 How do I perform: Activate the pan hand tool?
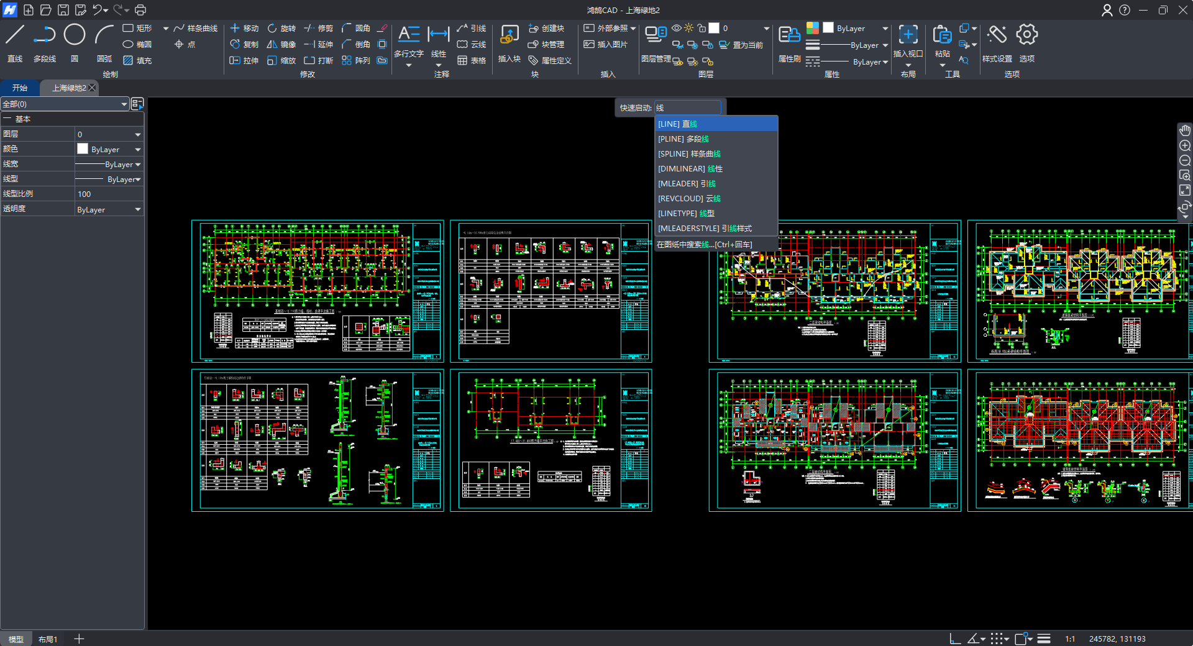tap(1185, 130)
